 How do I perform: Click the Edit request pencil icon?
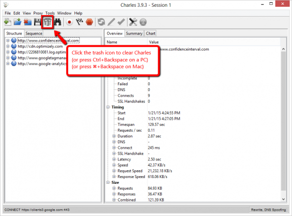[x=111, y=22]
